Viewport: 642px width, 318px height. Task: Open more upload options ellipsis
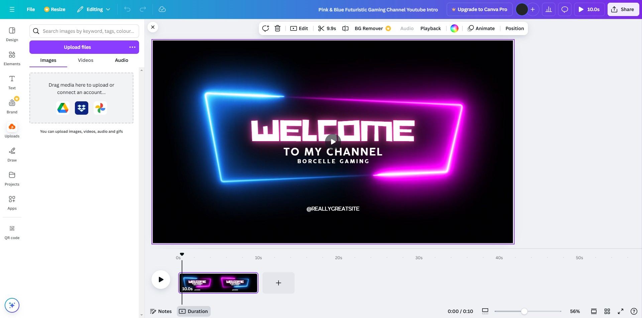click(132, 47)
